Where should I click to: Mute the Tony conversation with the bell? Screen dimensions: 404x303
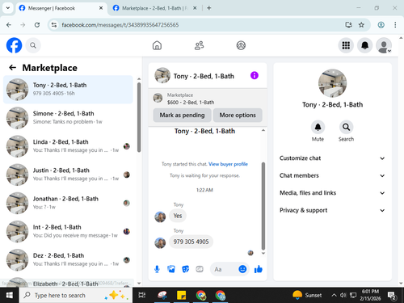pos(318,127)
